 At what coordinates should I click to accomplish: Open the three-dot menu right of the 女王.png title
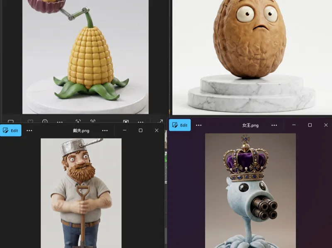274,125
